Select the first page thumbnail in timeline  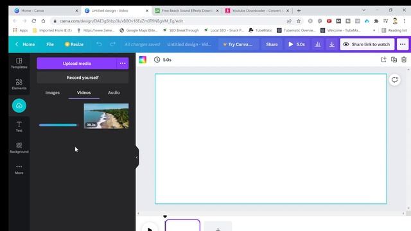(x=182, y=225)
